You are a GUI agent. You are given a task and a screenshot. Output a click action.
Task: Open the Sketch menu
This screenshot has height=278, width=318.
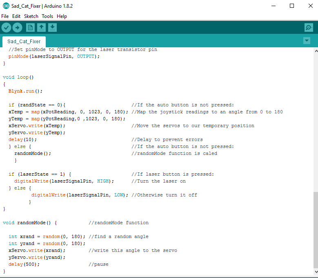(x=31, y=16)
